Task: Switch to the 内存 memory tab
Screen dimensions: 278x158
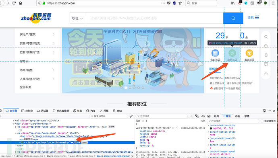Action: [x=91, y=111]
